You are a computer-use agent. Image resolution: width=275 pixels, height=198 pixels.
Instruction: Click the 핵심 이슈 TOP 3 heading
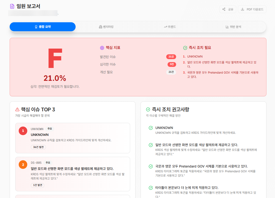tap(38, 109)
